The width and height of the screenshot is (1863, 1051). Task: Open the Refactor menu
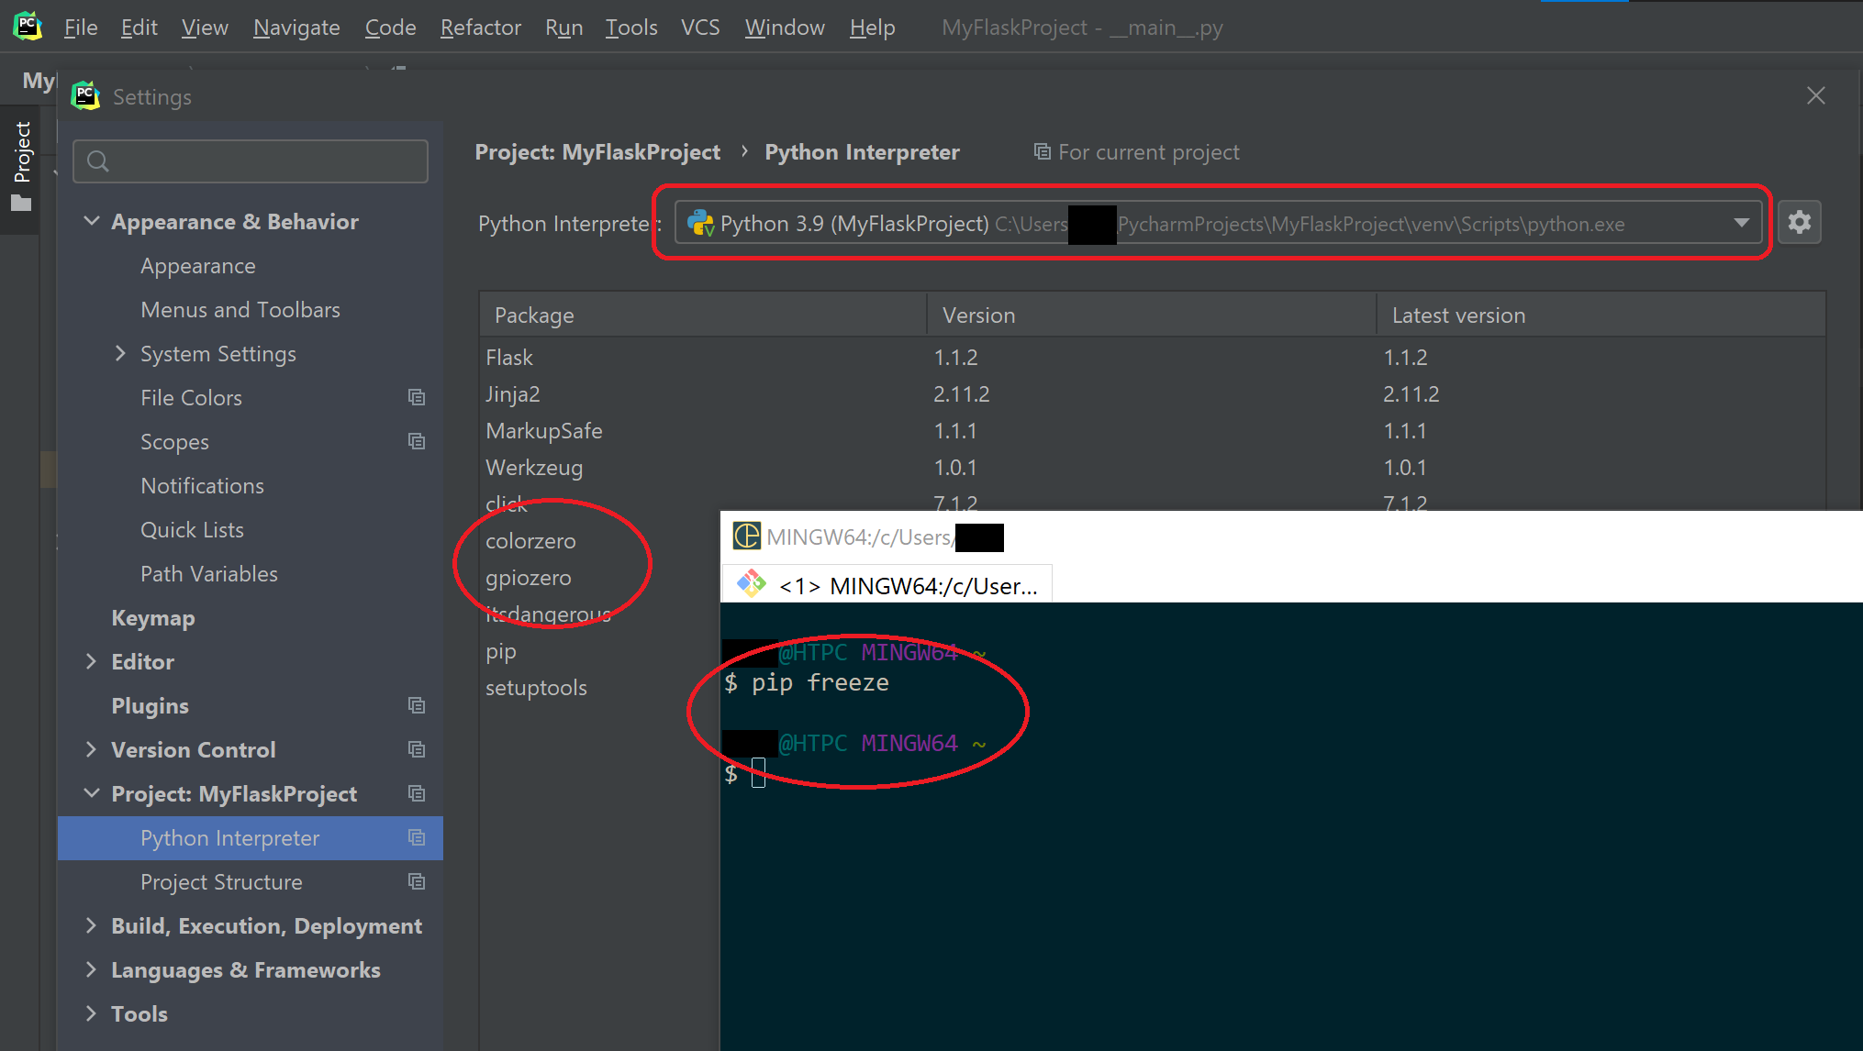click(480, 28)
